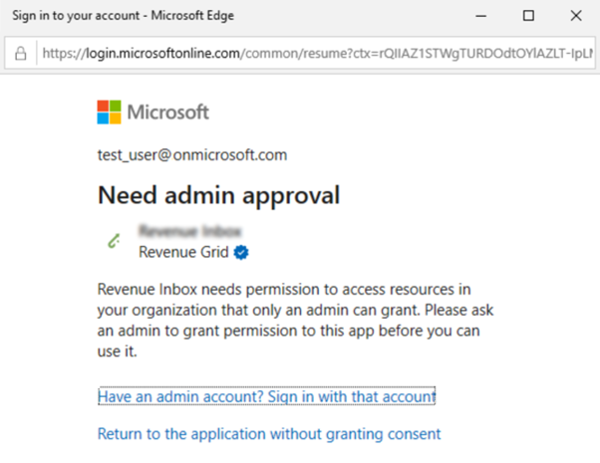Maximize the Microsoft Edge sign-in window
This screenshot has width=600, height=463.
528,16
